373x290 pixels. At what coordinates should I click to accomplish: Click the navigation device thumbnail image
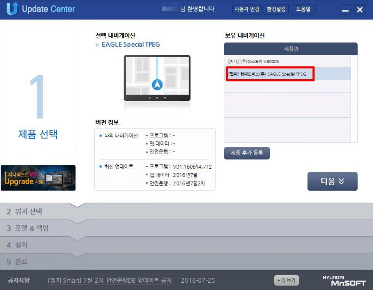coord(157,78)
